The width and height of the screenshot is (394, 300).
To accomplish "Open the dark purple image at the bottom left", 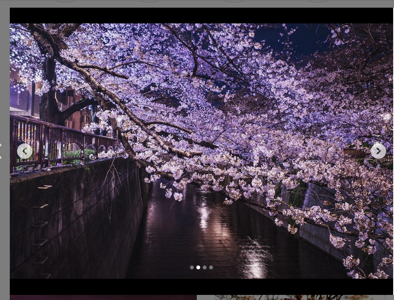I will coord(103,297).
